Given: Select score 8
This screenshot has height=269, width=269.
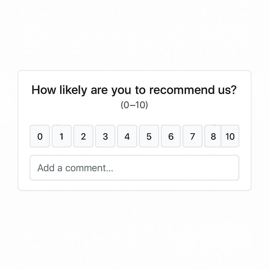Looking at the screenshot, I should (x=213, y=136).
